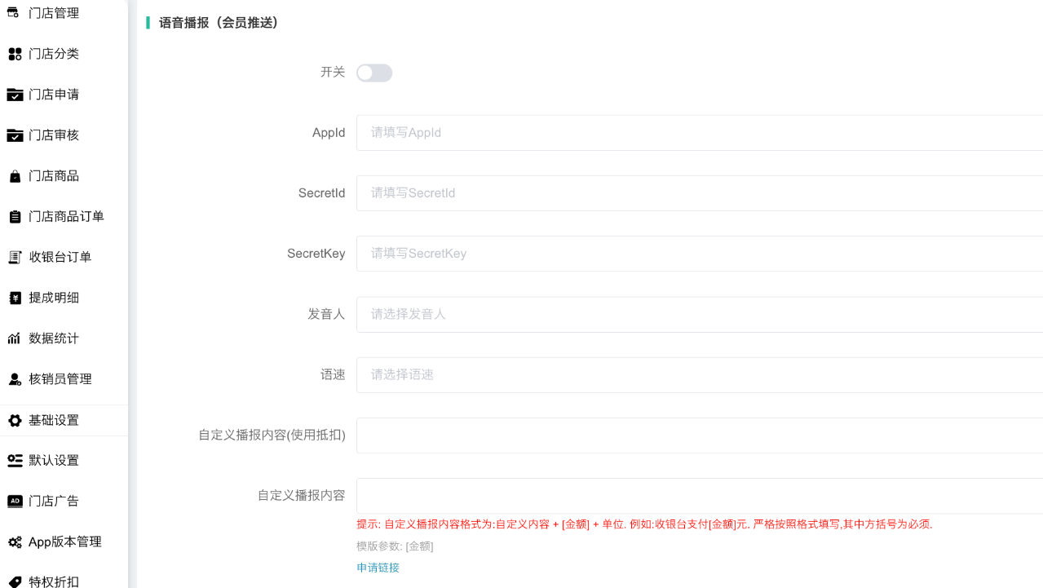This screenshot has height=588, width=1043.
Task: Click the 数据统计 chart icon
Action: [x=14, y=338]
